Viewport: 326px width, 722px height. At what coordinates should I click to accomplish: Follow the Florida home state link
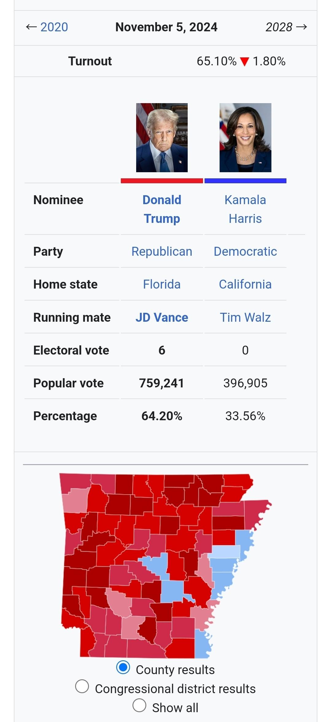(162, 284)
